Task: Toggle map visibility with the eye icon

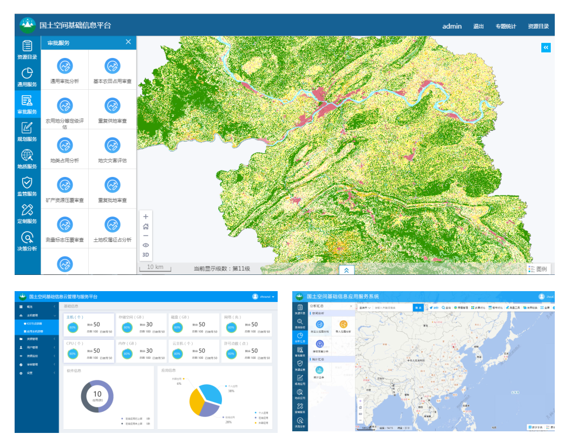Action: (x=146, y=245)
